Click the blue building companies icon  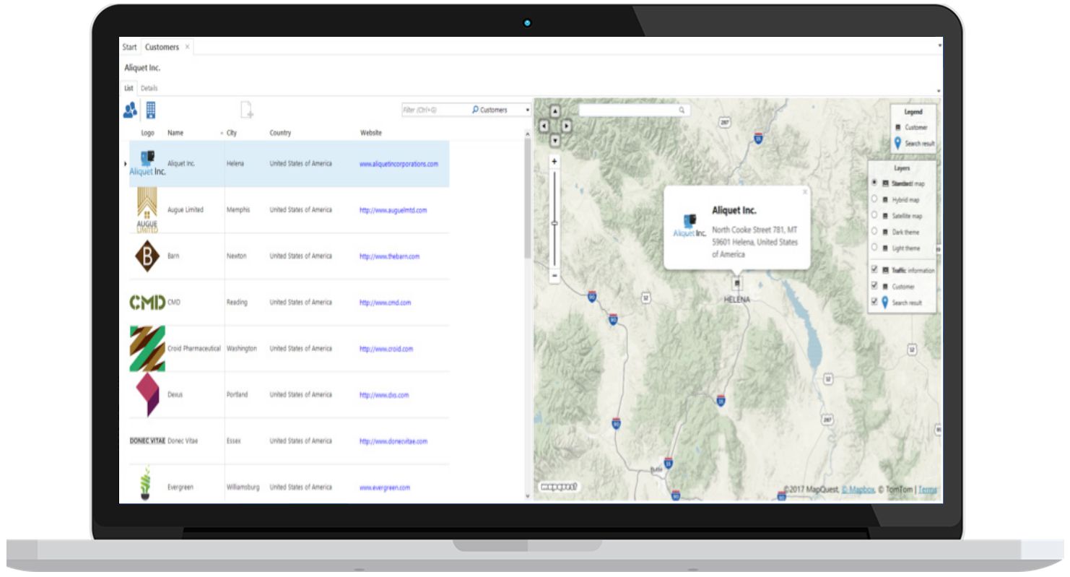click(151, 110)
